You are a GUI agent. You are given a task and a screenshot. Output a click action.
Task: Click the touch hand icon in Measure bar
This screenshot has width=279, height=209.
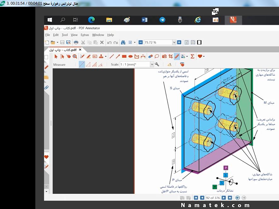click(182, 64)
